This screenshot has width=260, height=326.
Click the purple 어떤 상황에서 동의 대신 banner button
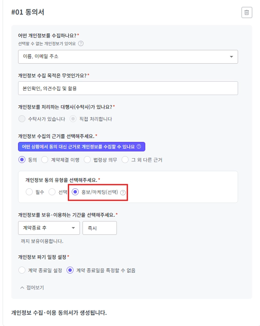click(81, 147)
